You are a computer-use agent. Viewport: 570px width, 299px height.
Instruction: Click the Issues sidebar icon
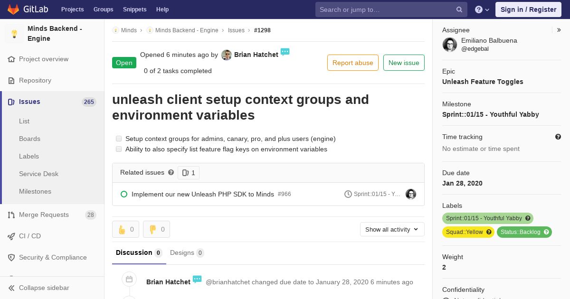11,102
